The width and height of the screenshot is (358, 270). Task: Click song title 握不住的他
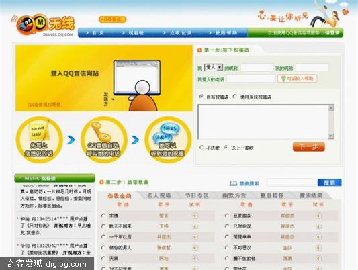(x=244, y=259)
